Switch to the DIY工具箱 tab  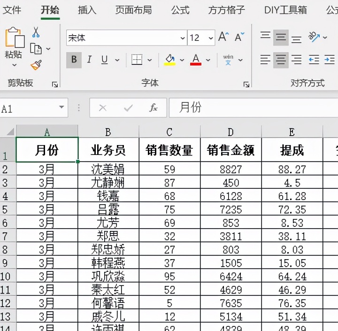(285, 10)
